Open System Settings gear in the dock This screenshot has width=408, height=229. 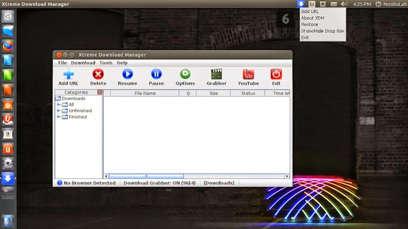8,164
